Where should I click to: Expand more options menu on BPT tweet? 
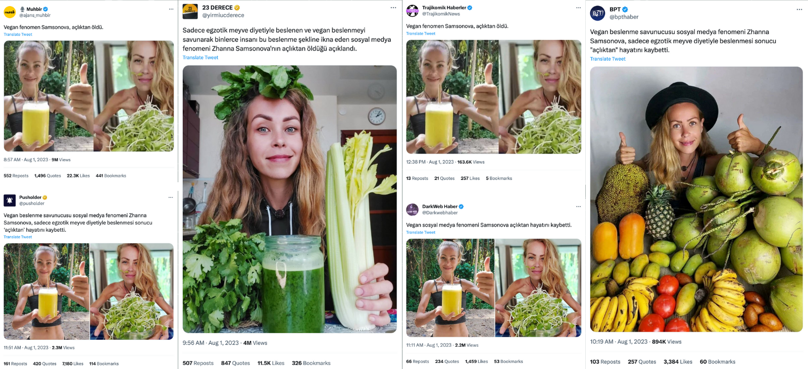point(799,10)
